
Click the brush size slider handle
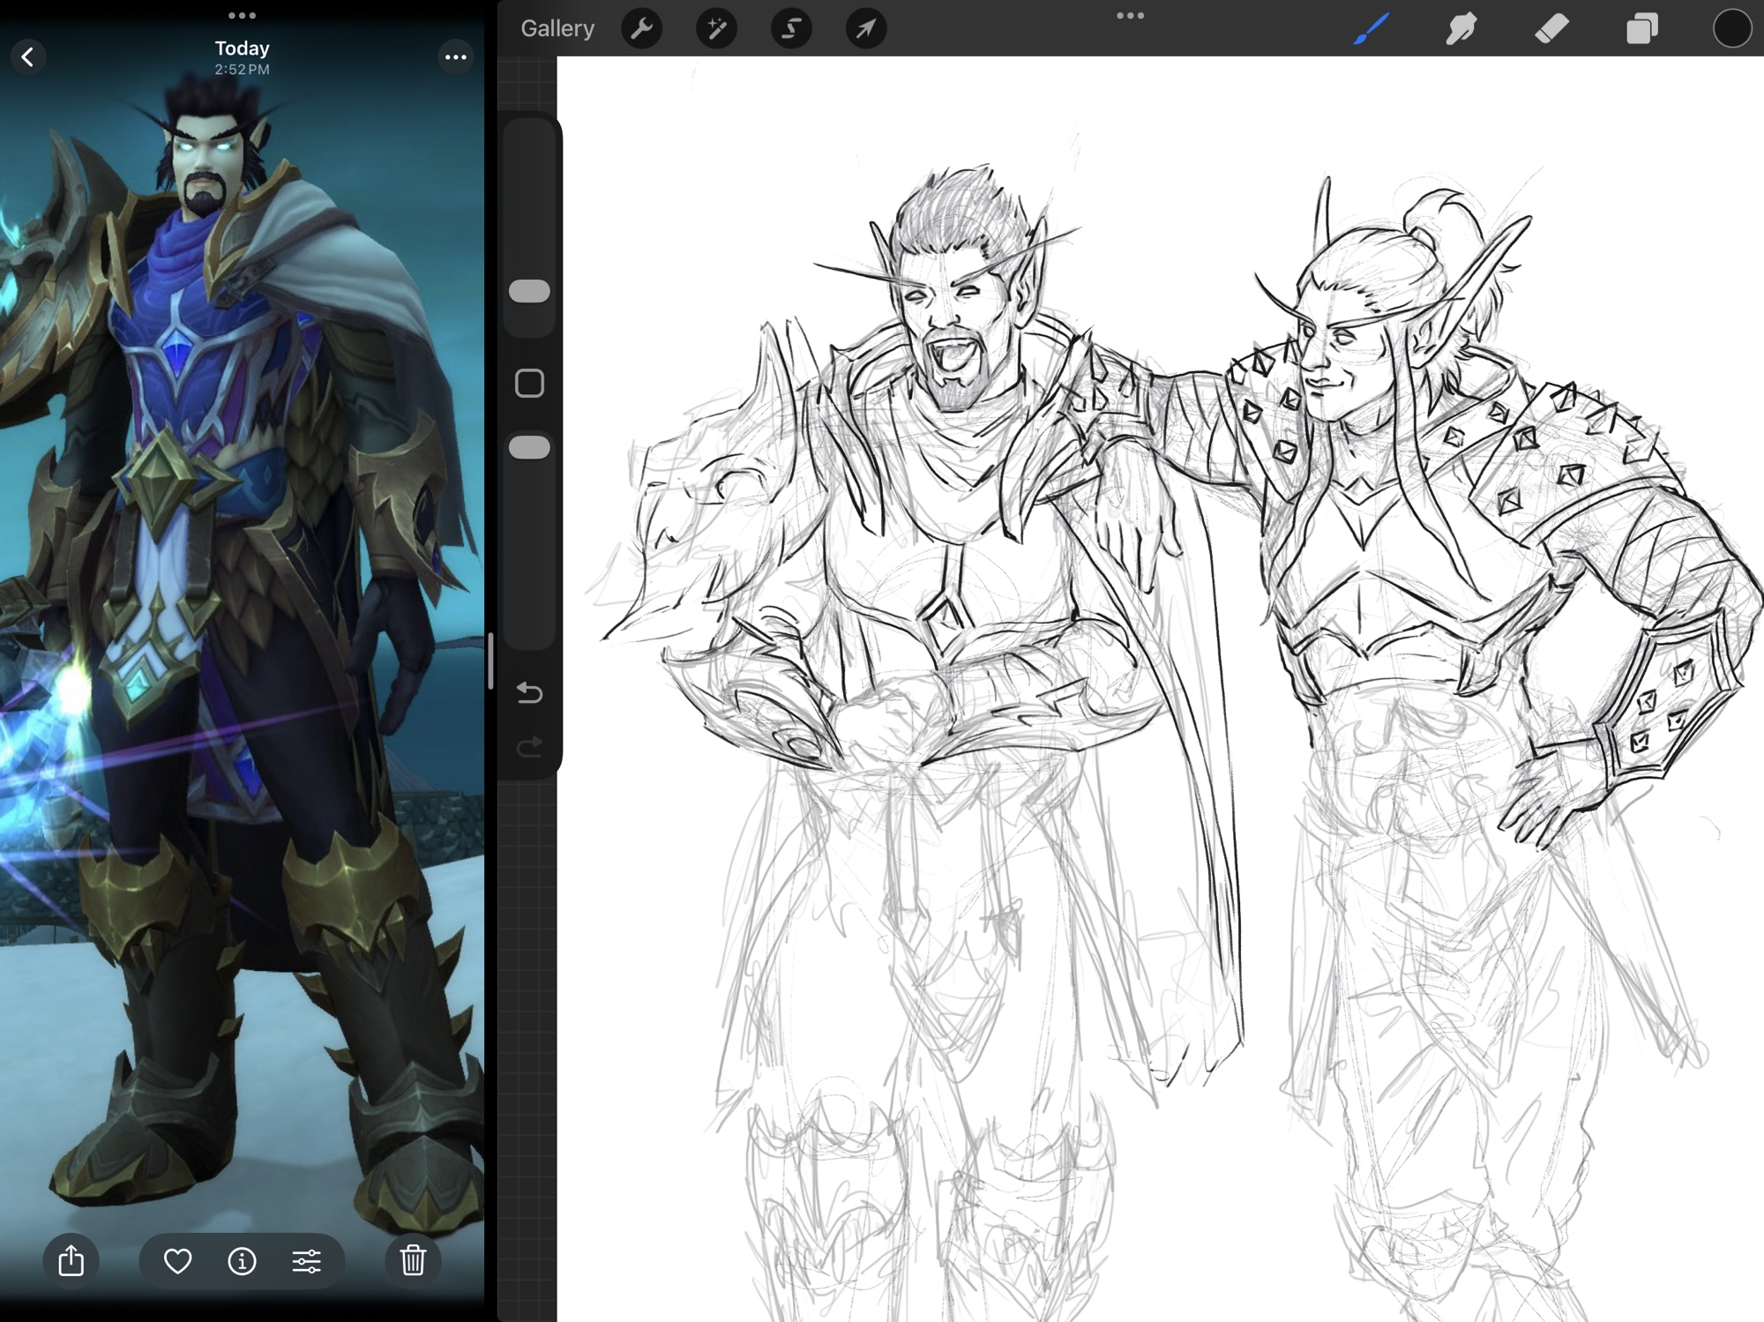coord(529,291)
